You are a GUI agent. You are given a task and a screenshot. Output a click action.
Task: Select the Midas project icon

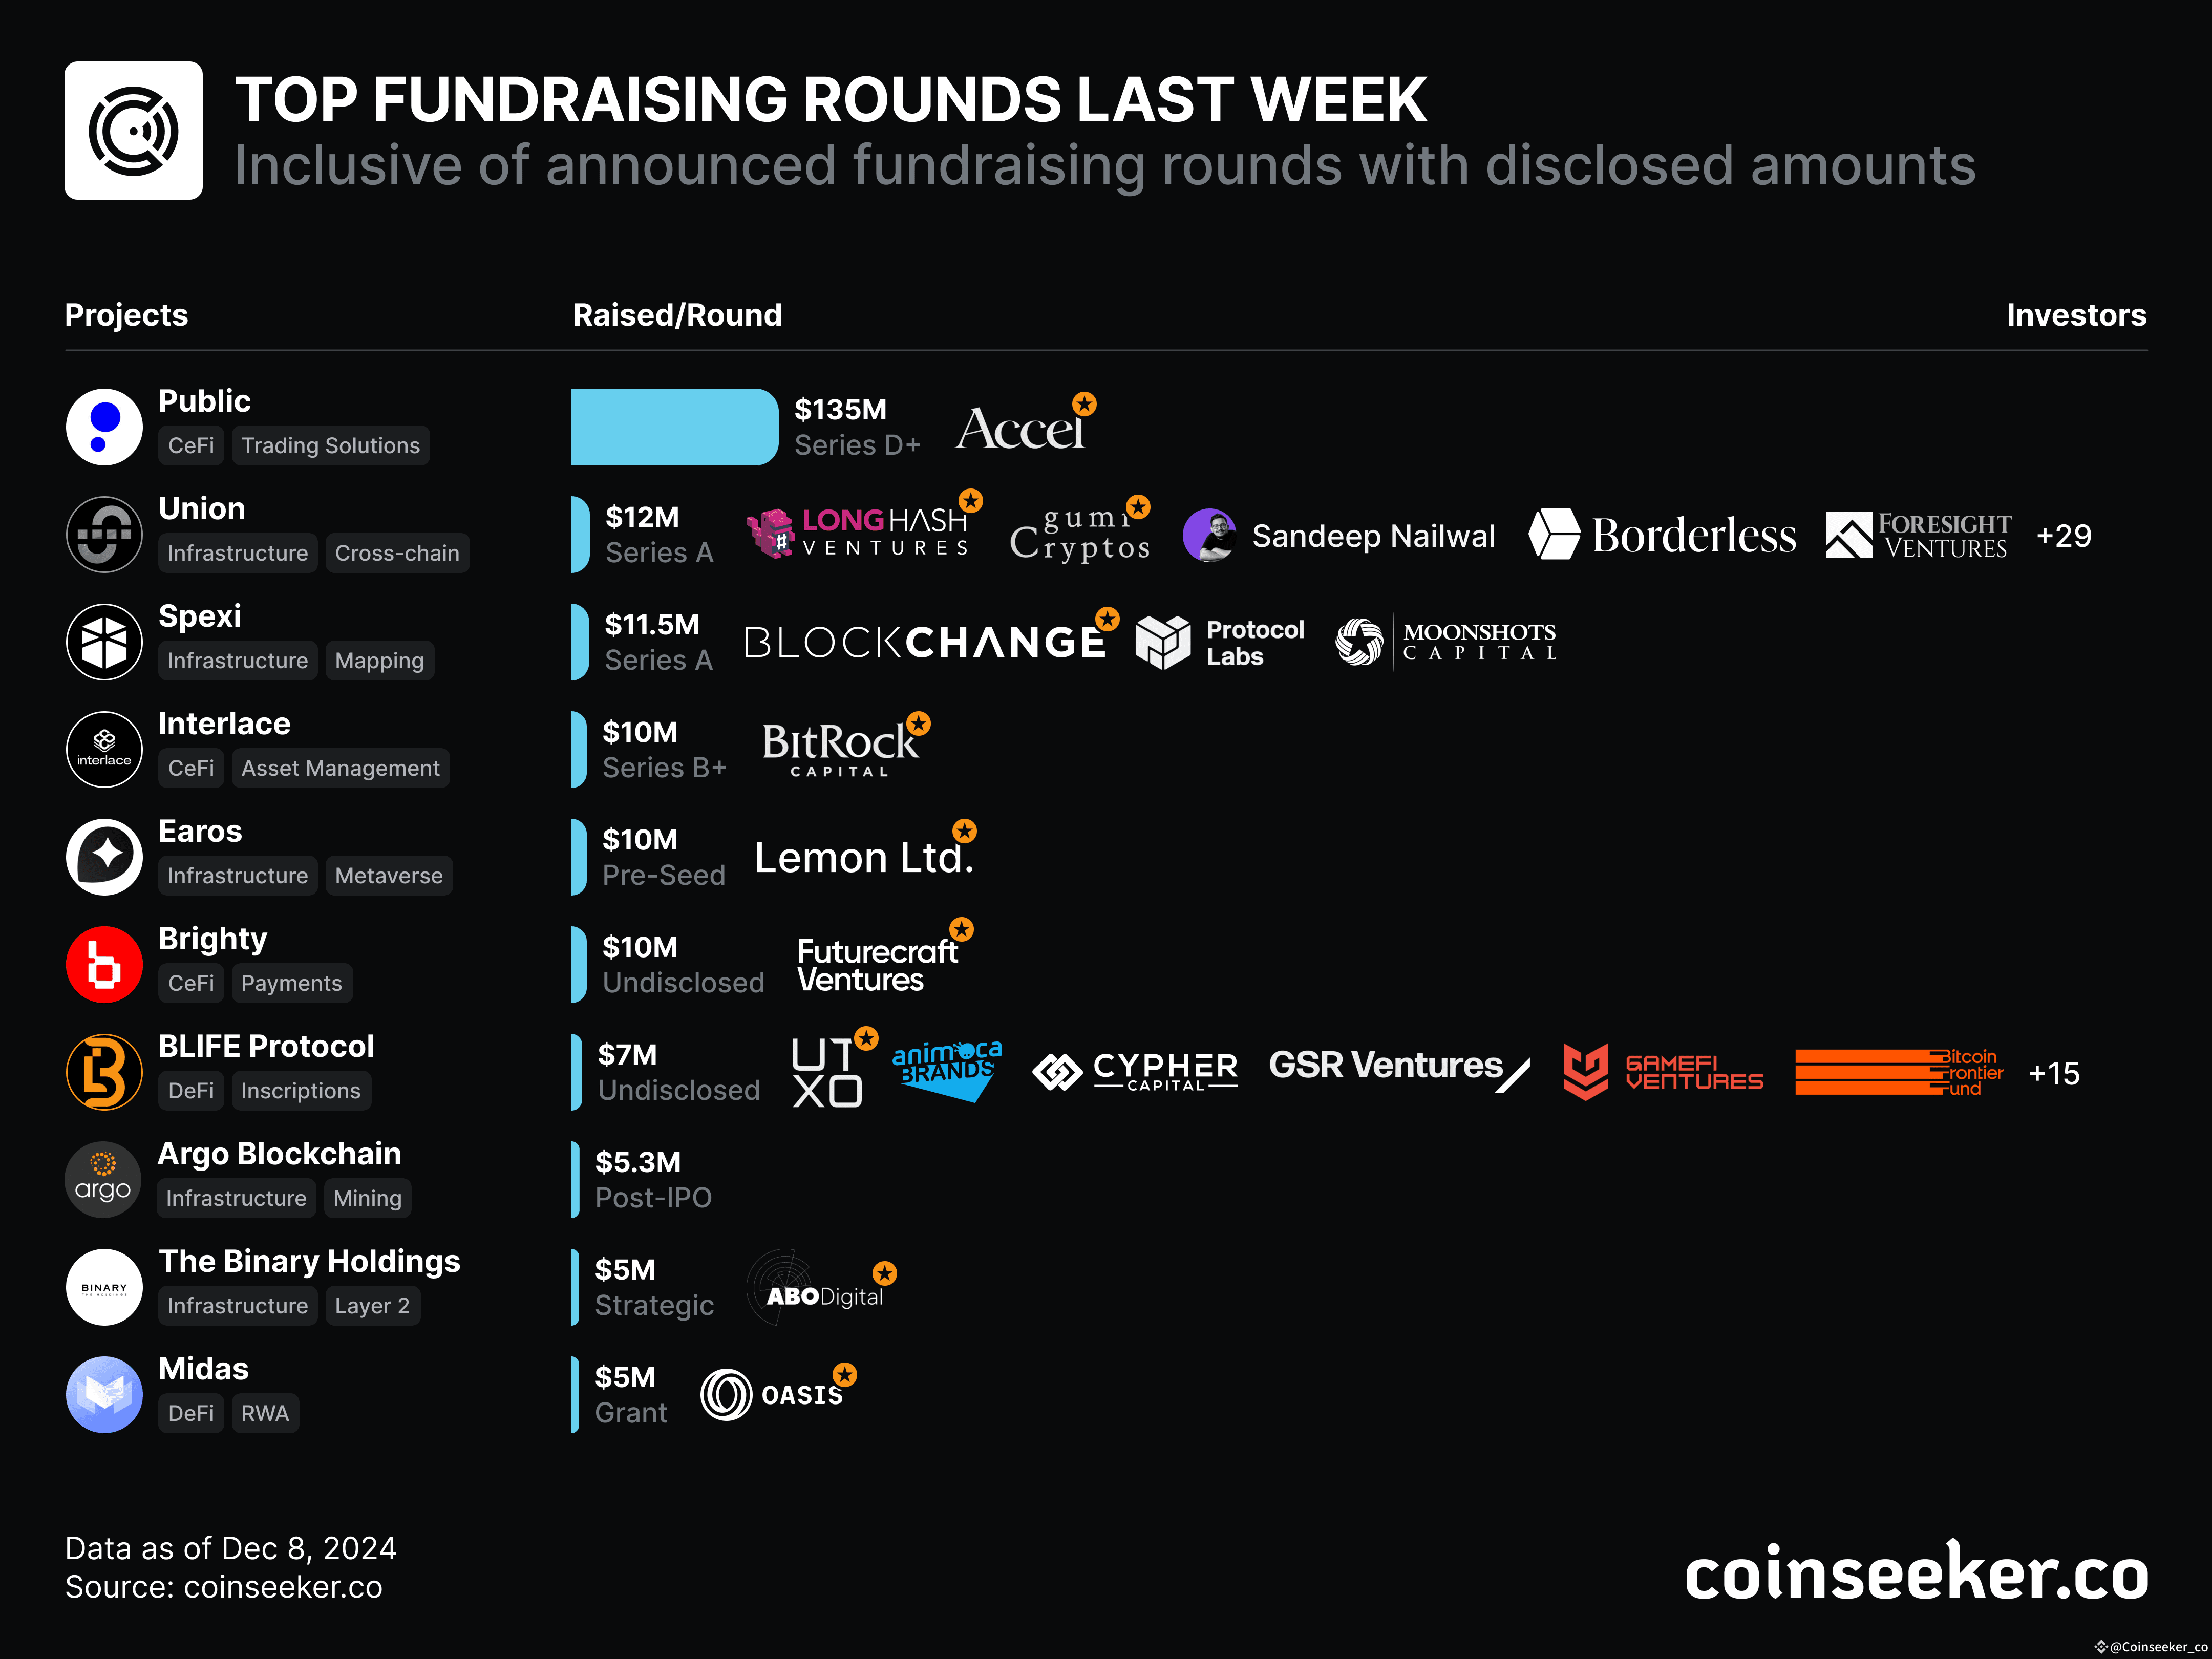click(104, 1394)
